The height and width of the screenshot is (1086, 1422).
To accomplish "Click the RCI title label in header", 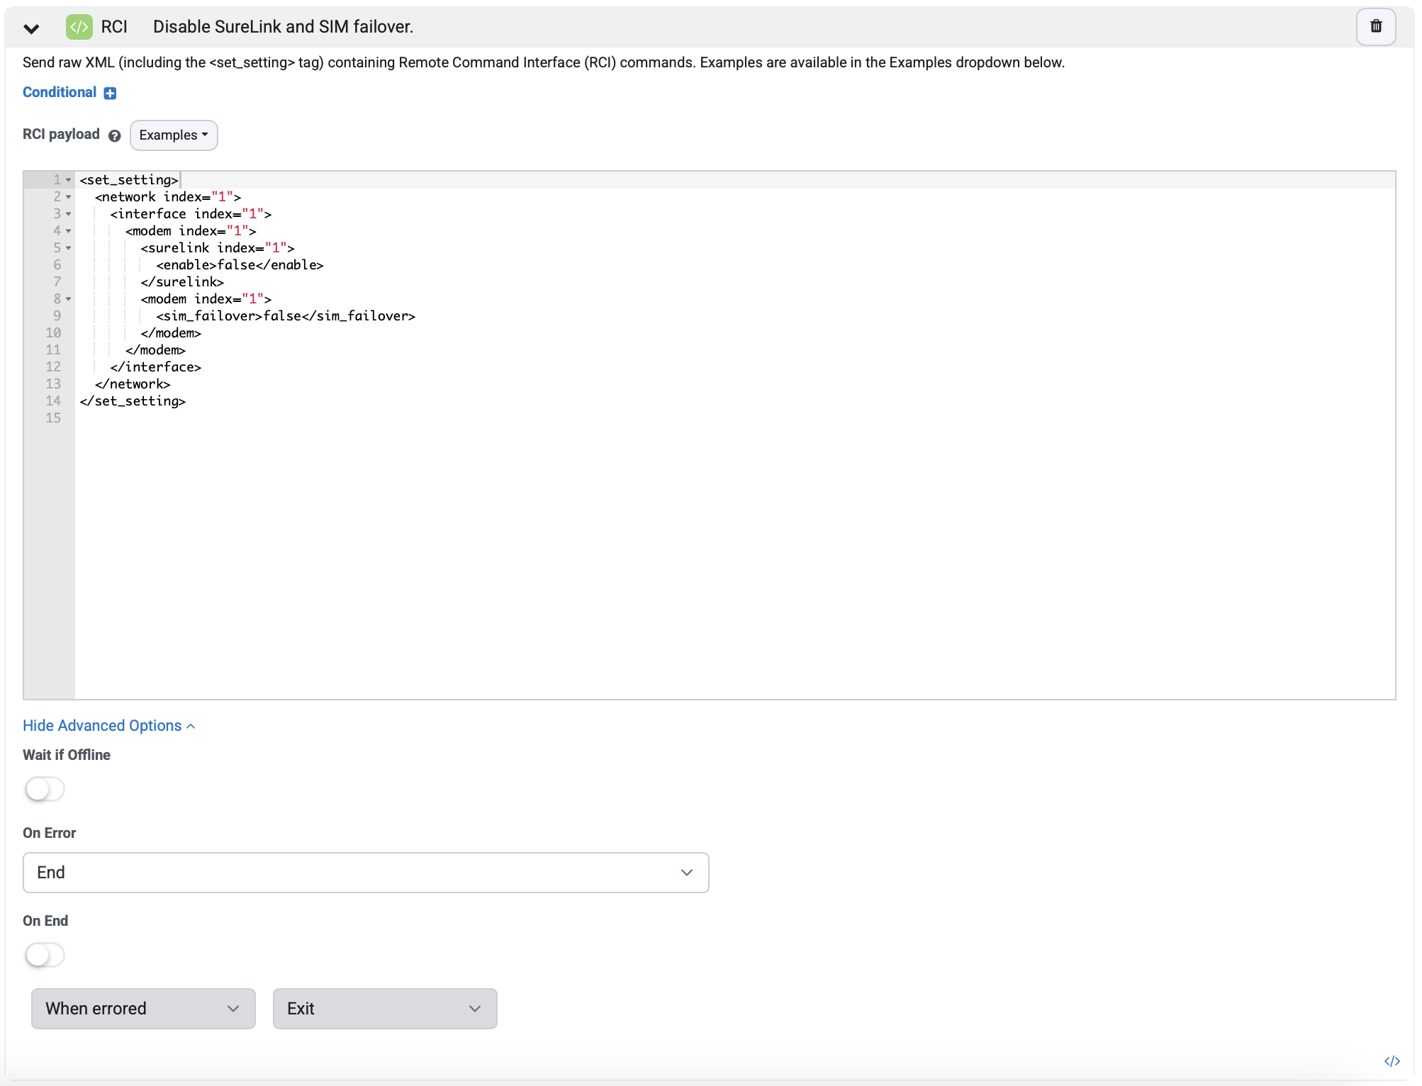I will coord(114,27).
